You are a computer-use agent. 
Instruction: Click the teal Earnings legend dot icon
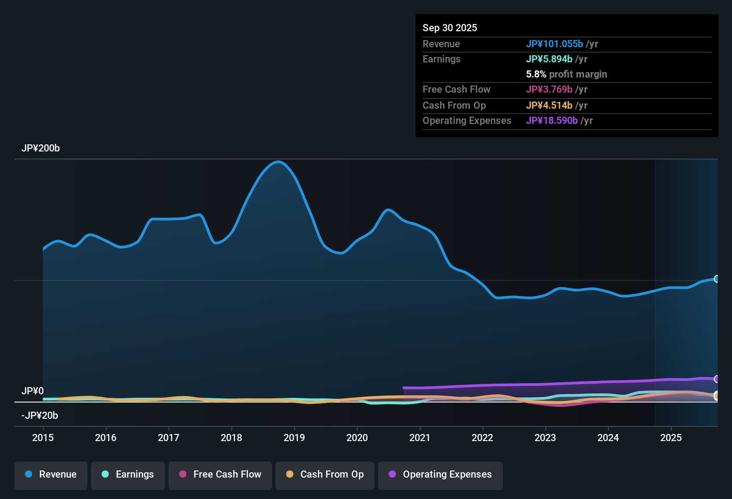click(105, 474)
